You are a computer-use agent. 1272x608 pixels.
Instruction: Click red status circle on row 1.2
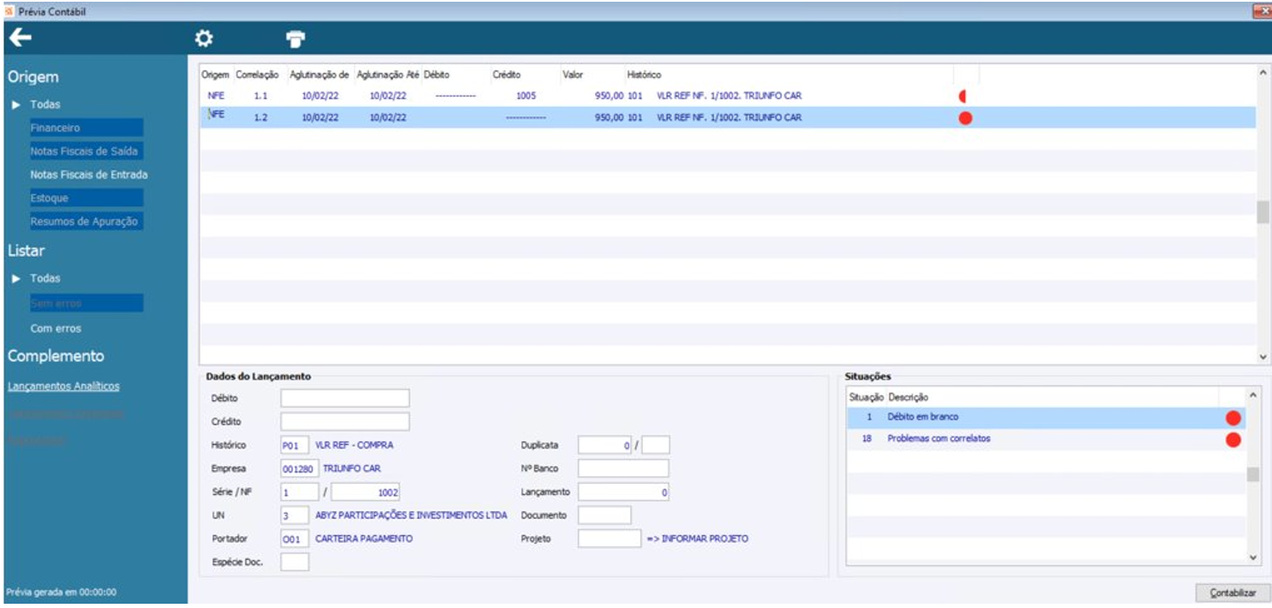pyautogui.click(x=965, y=118)
